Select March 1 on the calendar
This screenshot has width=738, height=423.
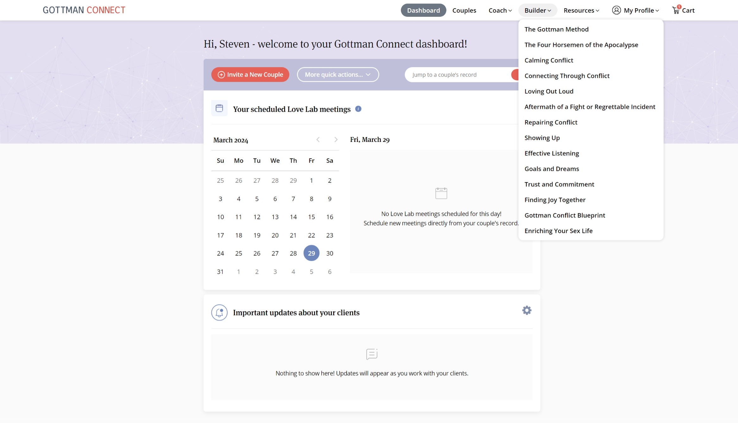(x=311, y=180)
